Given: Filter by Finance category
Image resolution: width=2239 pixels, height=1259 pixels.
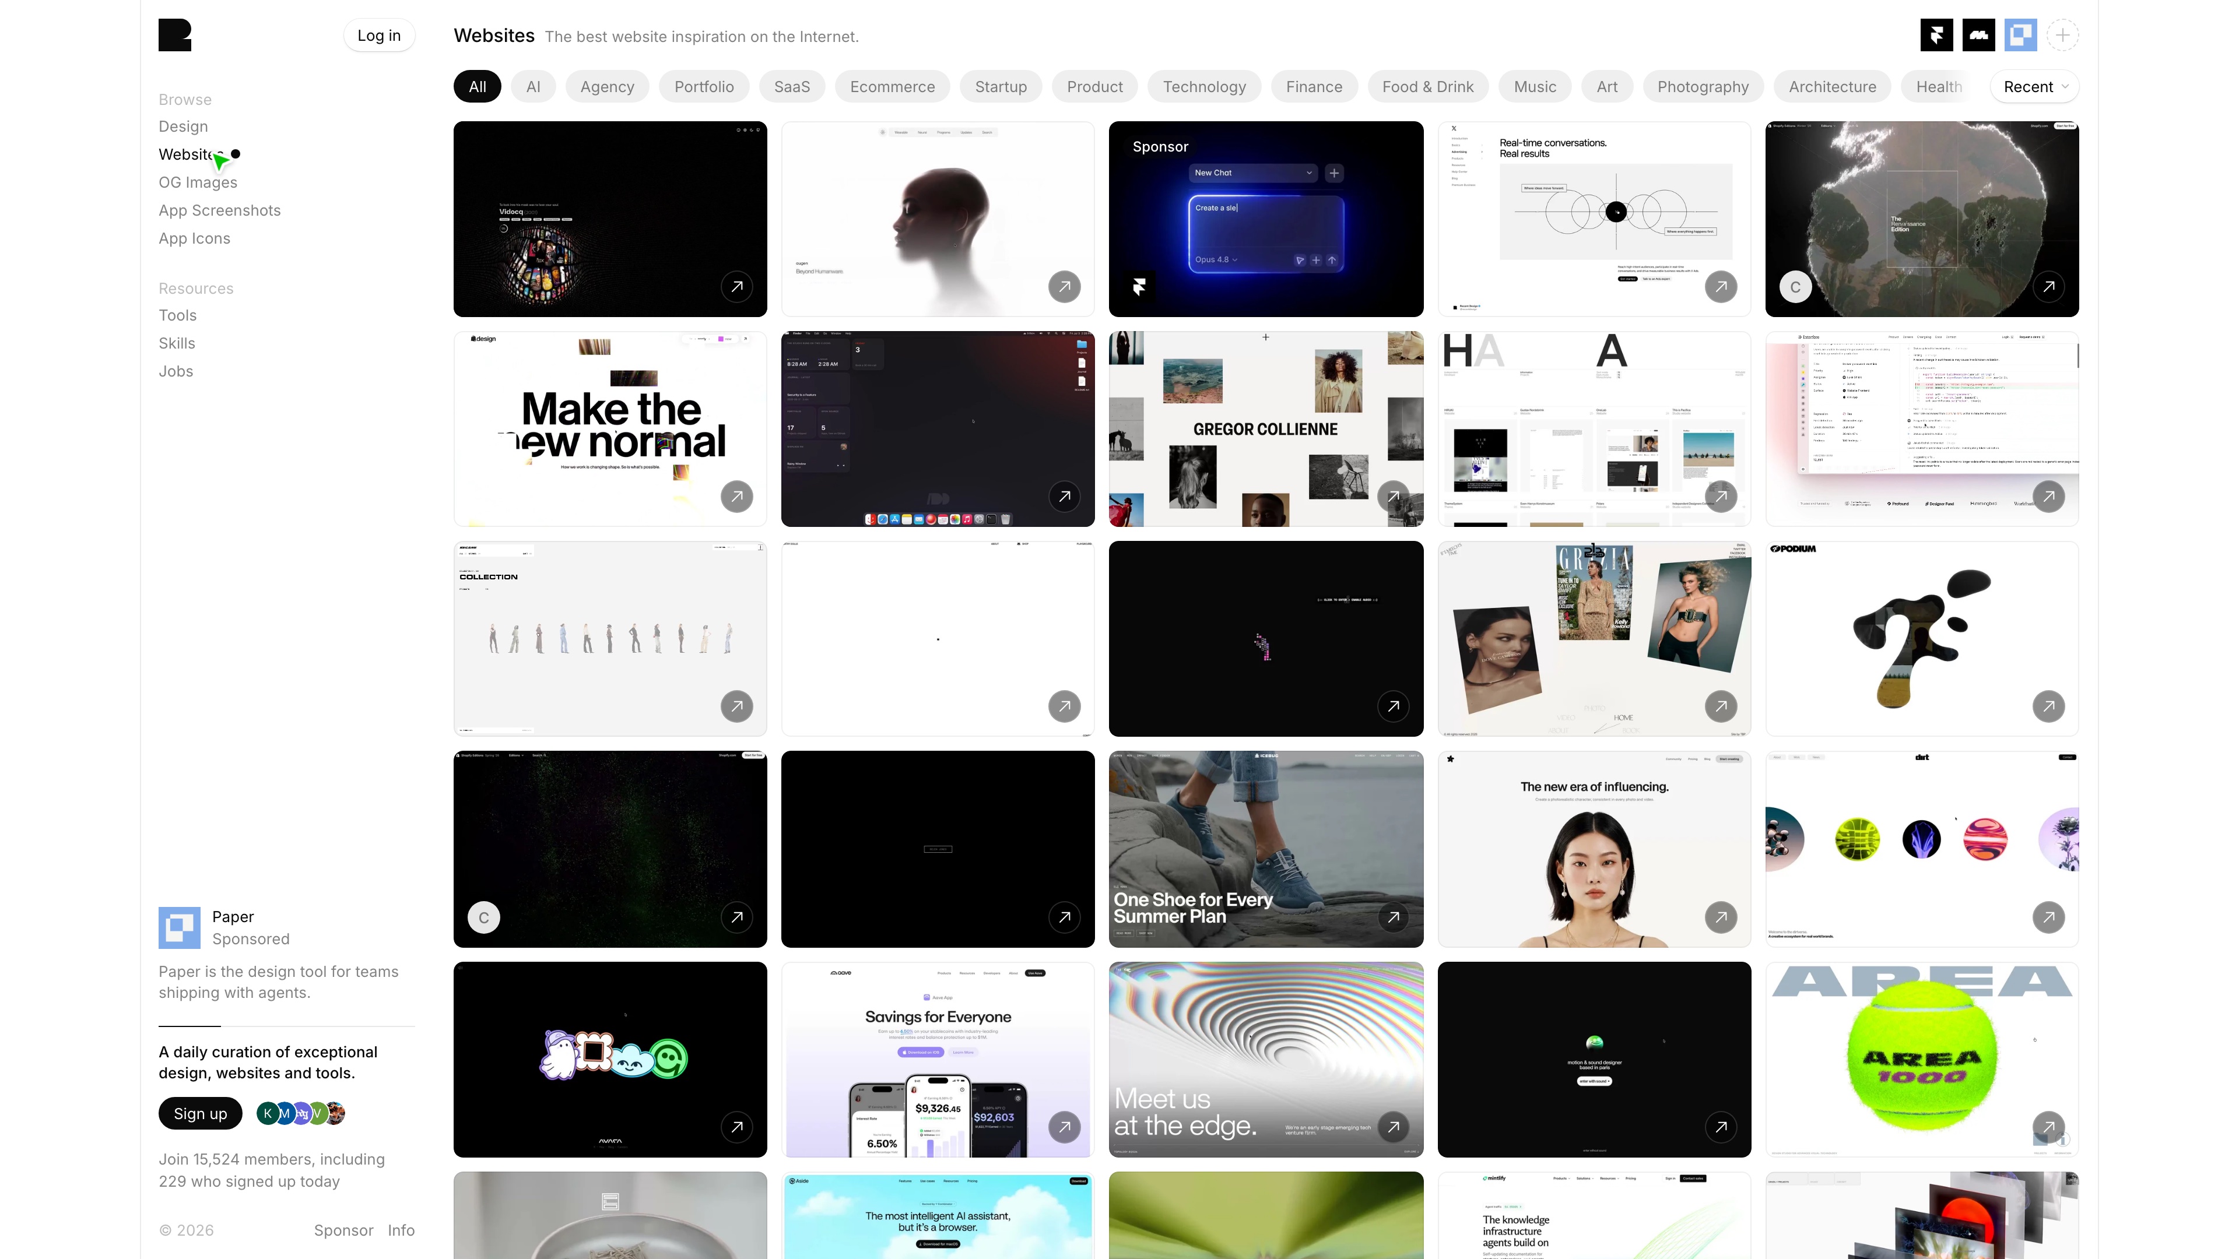Looking at the screenshot, I should click(x=1314, y=87).
